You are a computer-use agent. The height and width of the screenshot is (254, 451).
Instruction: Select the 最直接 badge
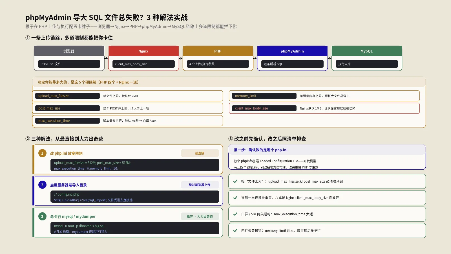[200, 153]
